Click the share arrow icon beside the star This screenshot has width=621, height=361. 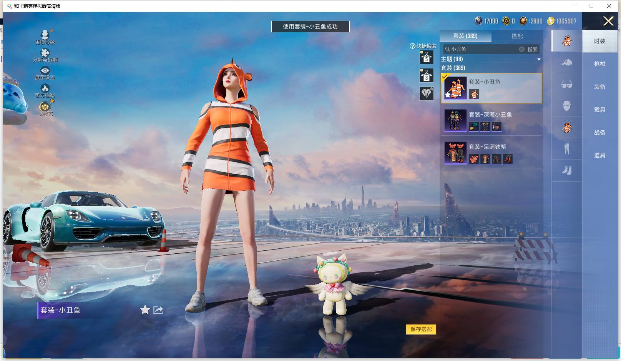tap(158, 310)
